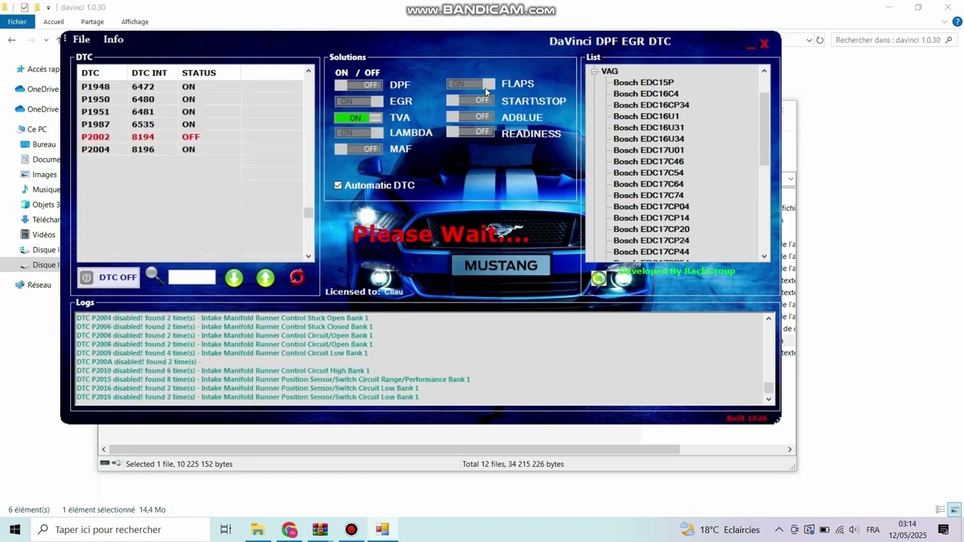Select Bosch EDC15P in the list
The height and width of the screenshot is (542, 964).
pos(643,82)
